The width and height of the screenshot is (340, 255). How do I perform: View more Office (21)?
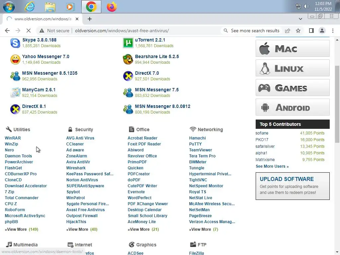click(143, 229)
